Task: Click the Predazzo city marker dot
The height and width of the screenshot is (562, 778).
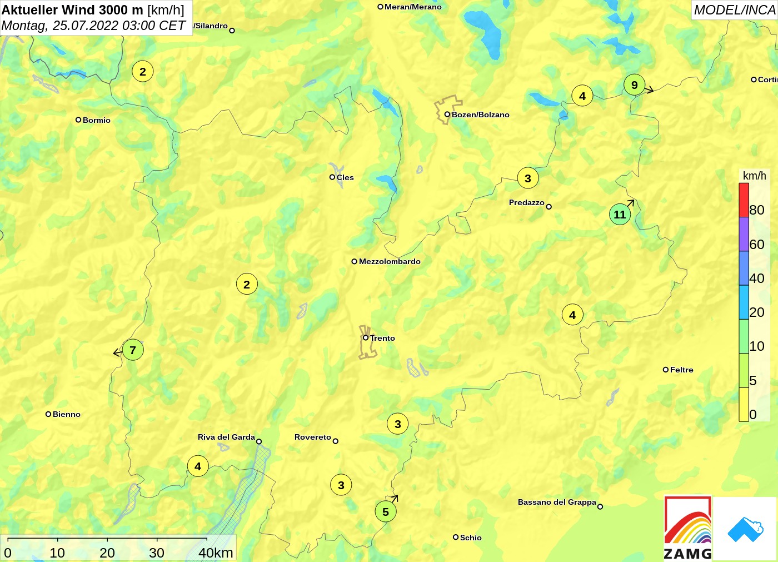Action: 548,207
